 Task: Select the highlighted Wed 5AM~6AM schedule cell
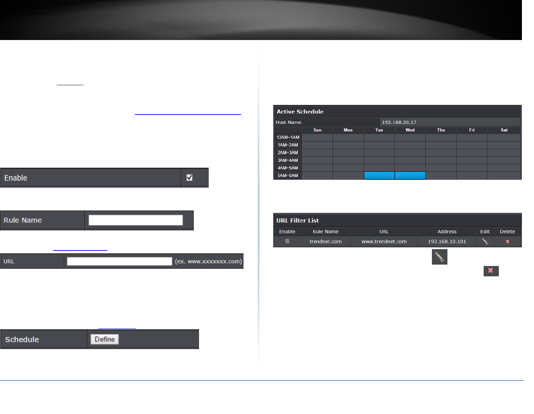click(410, 176)
